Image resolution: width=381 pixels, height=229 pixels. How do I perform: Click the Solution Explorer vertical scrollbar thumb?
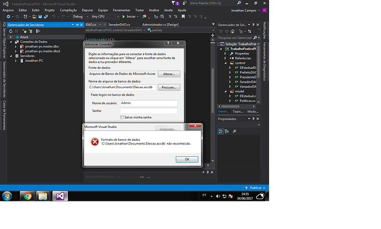[x=258, y=62]
